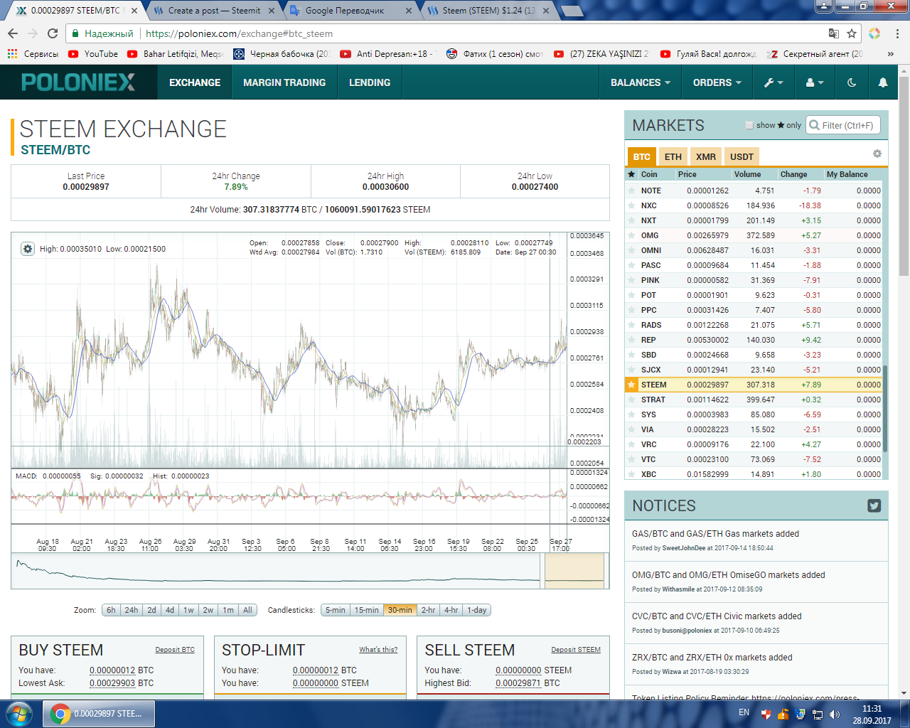Star the REP coin row
The height and width of the screenshot is (728, 910).
pos(631,340)
